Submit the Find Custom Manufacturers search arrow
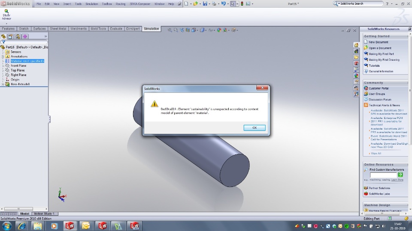412x231 pixels. pos(400,175)
